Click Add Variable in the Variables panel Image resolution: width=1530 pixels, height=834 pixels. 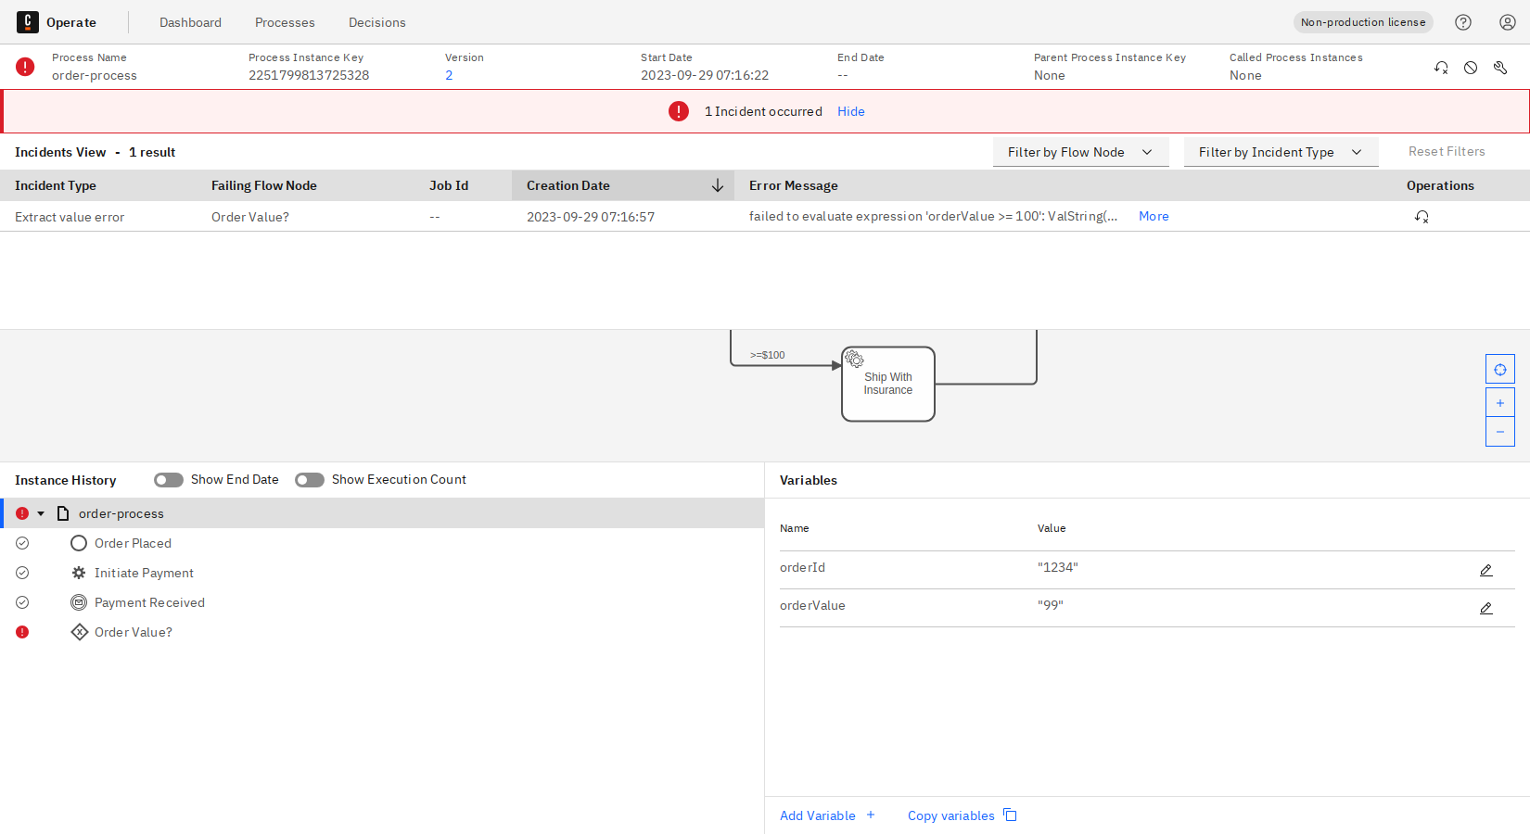pyautogui.click(x=826, y=815)
